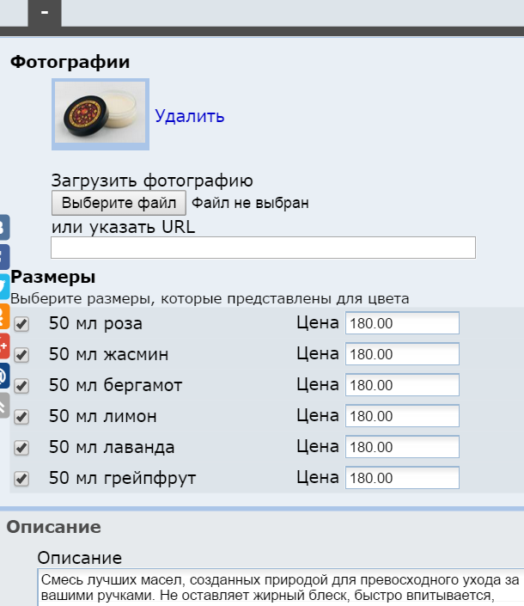The image size is (524, 606).
Task: Share via the orange Odnoklassniki icon
Action: (4, 316)
